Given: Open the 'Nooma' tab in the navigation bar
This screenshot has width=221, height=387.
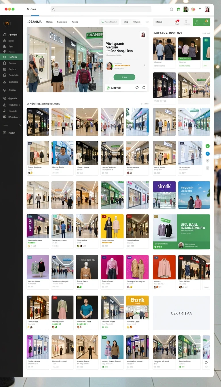Looking at the screenshot, I should [75, 22].
